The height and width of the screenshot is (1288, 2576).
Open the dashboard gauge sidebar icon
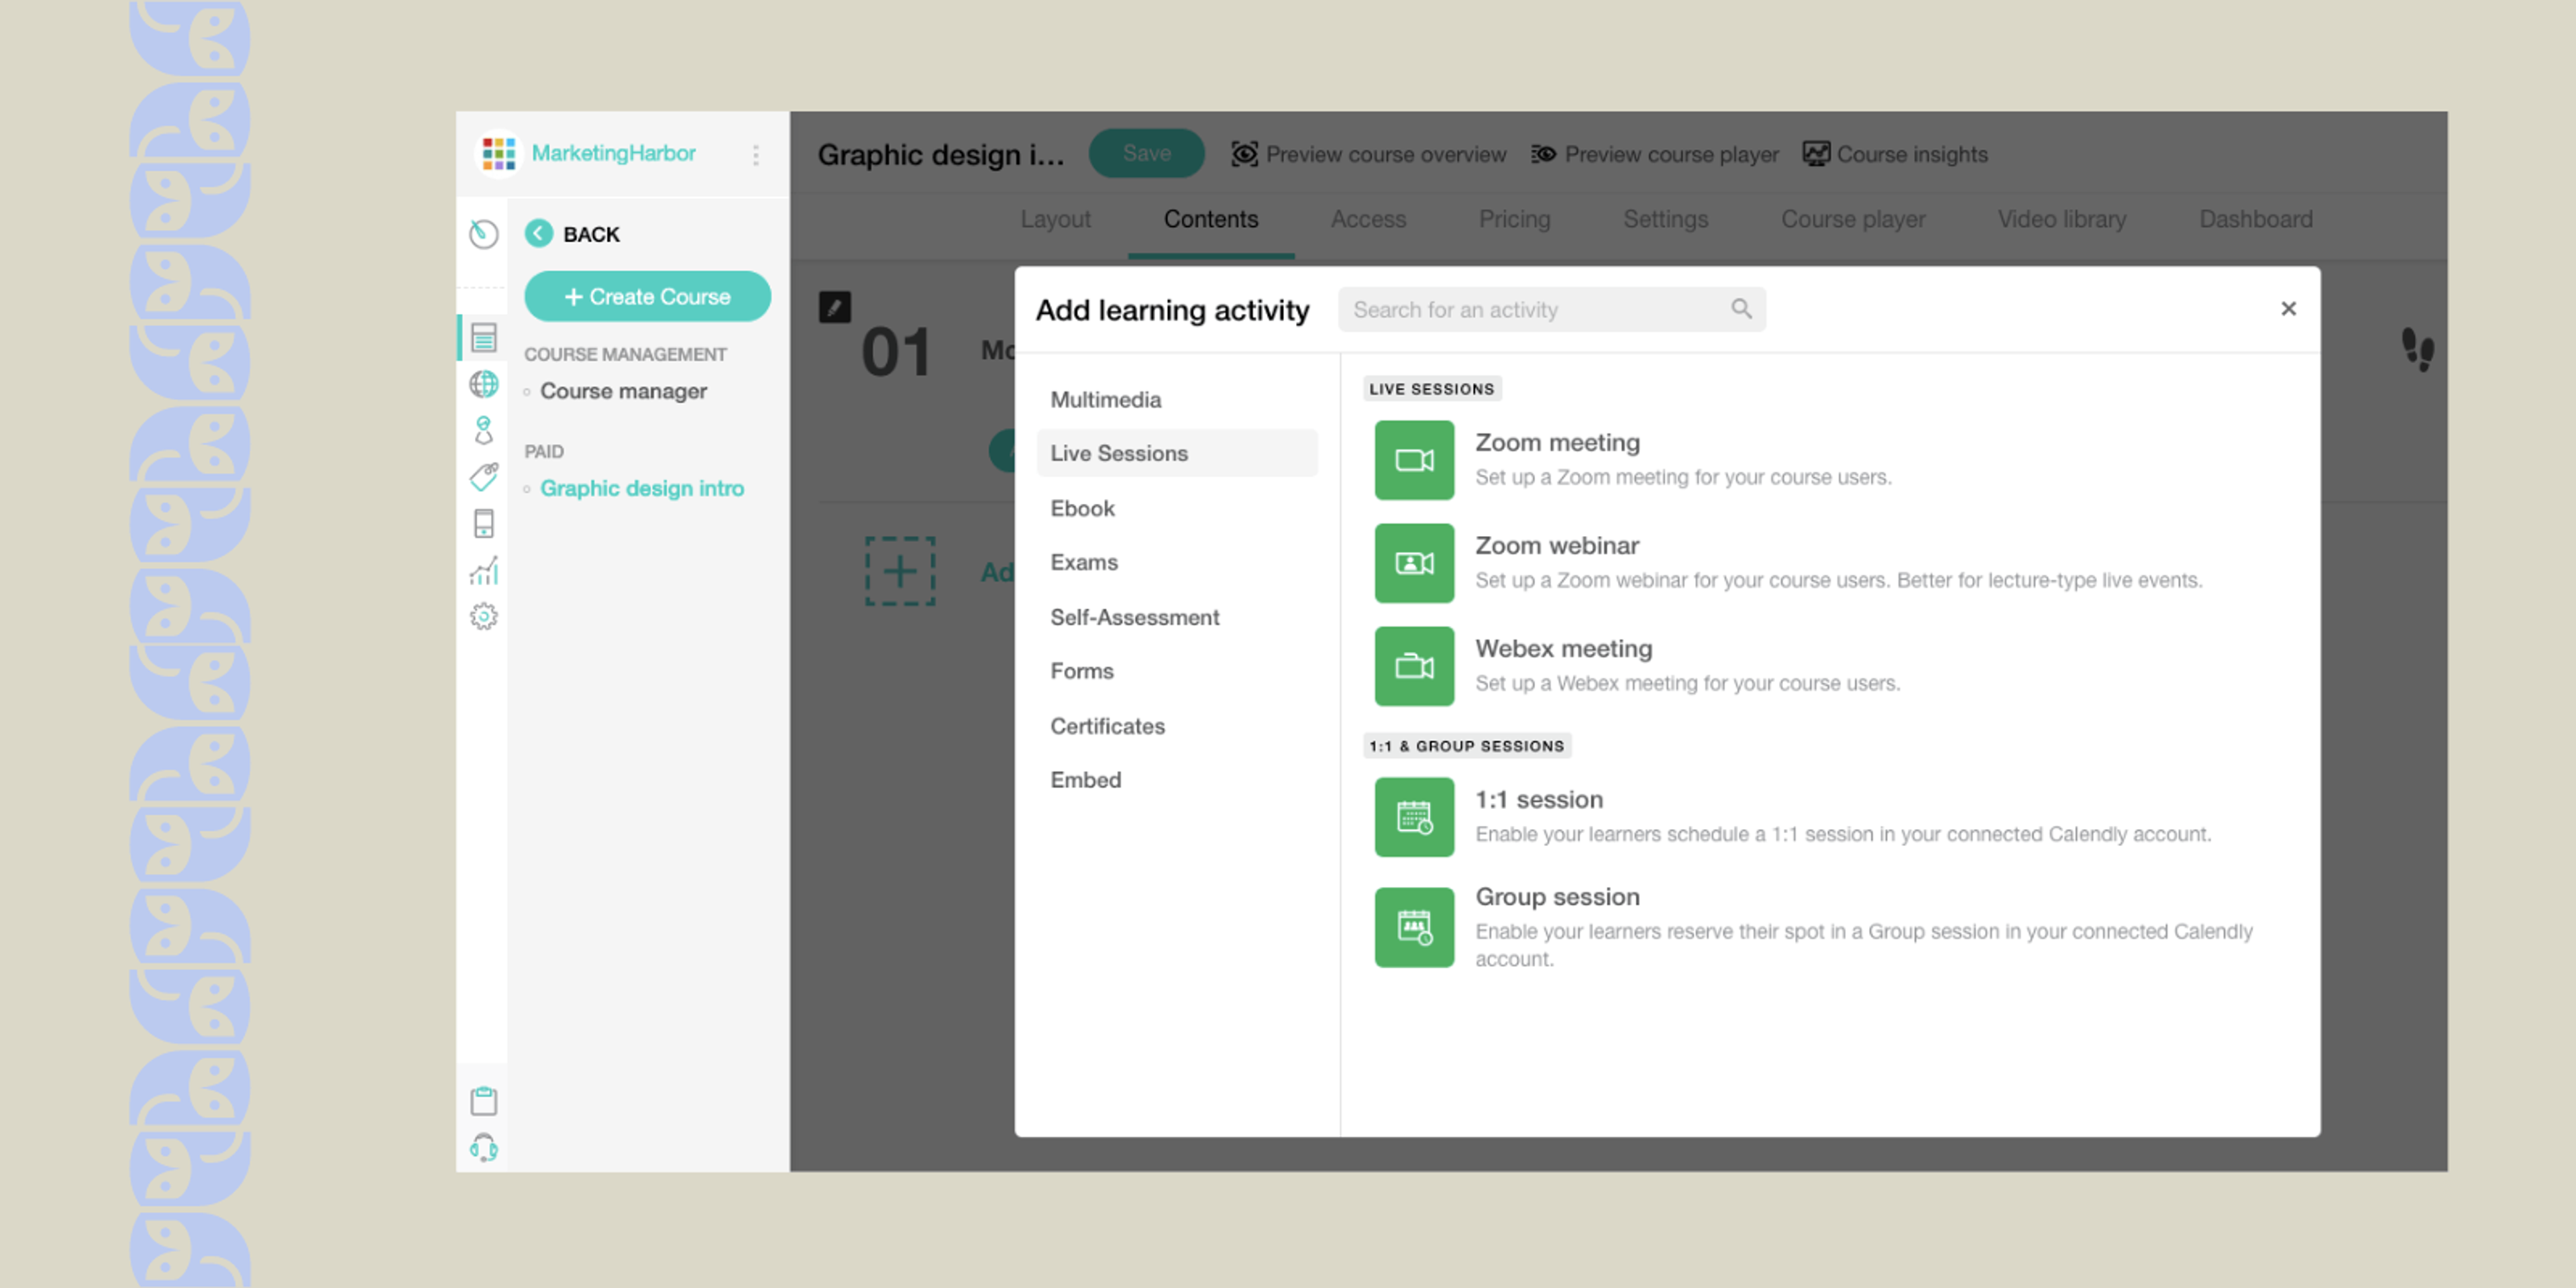coord(484,234)
